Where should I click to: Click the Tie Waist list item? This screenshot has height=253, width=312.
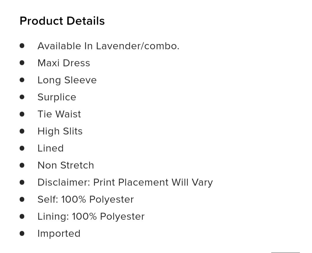[x=59, y=114]
